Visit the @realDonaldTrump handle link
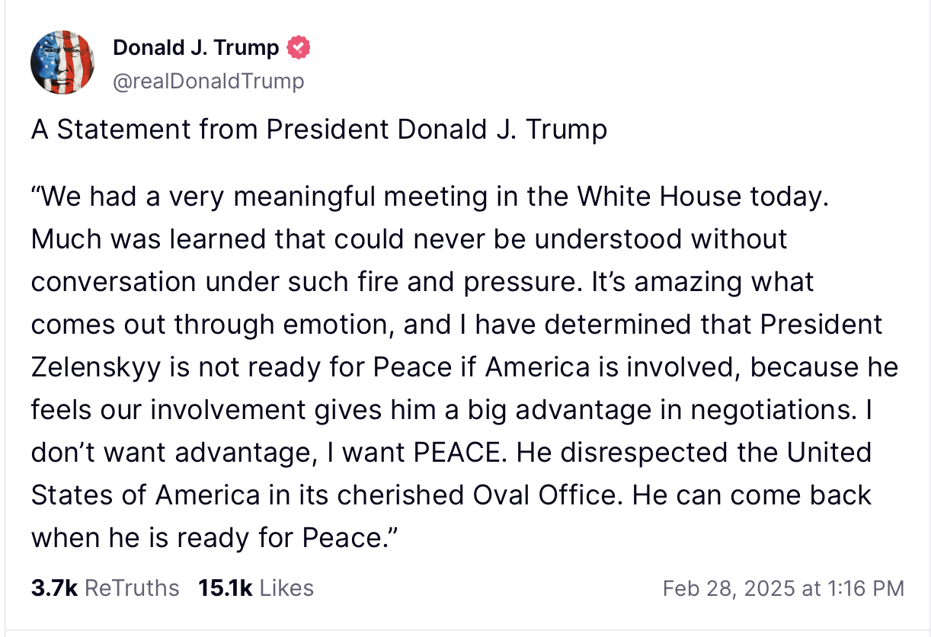The image size is (931, 637). [208, 81]
